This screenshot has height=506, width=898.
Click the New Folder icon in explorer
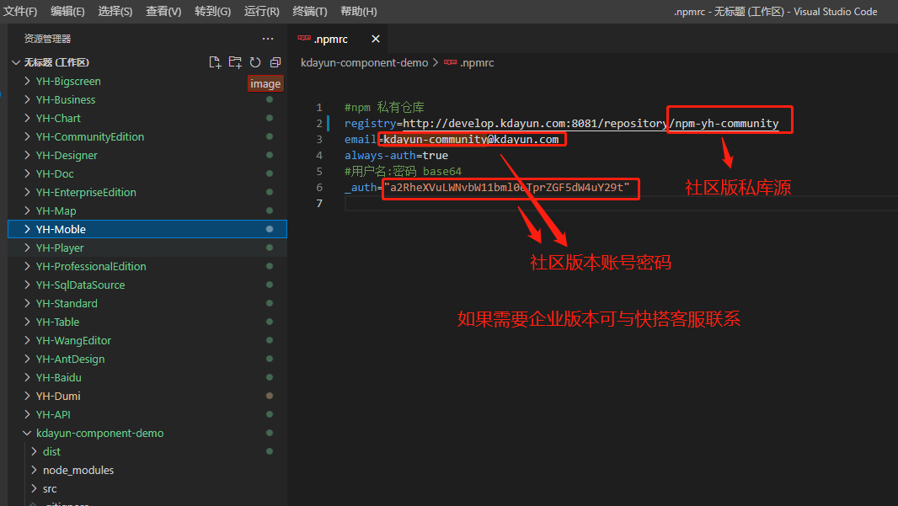pos(235,62)
